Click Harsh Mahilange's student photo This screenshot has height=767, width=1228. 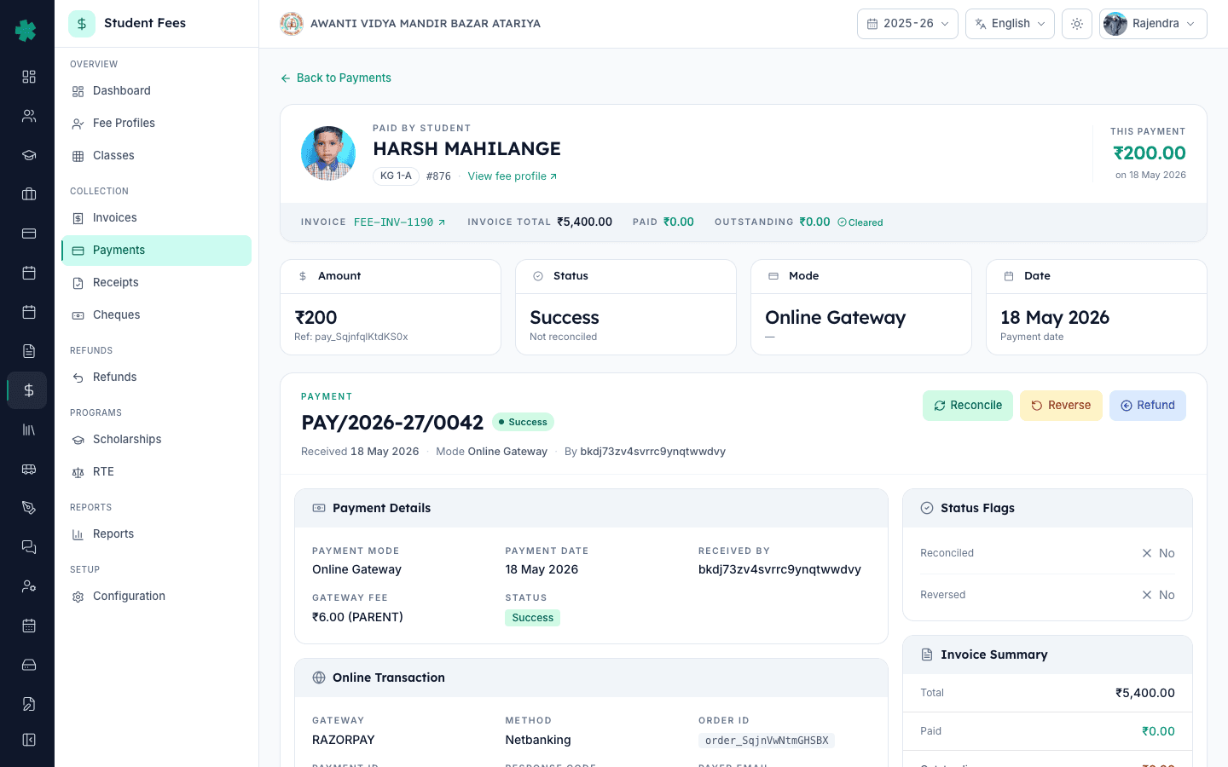328,153
